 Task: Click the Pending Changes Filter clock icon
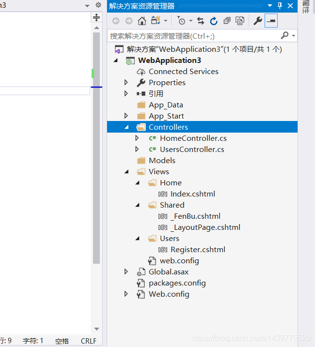point(181,21)
